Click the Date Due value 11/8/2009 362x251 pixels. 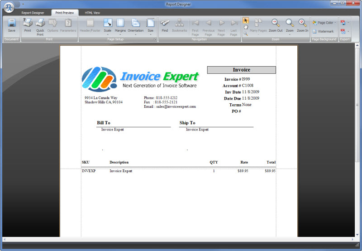(251, 98)
